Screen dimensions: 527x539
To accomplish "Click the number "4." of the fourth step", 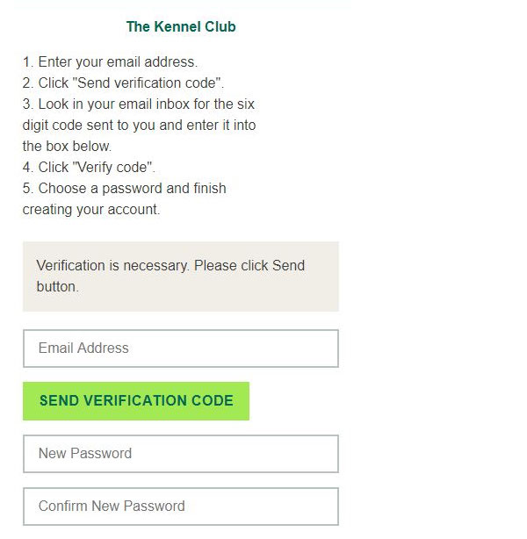I will (28, 168).
